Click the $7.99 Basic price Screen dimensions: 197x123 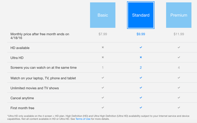103,34
